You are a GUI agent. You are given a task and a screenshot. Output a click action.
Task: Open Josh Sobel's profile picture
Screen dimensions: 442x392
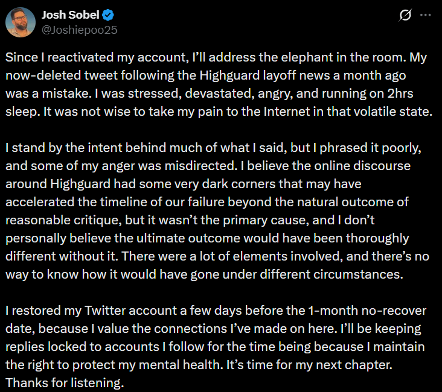coord(20,23)
